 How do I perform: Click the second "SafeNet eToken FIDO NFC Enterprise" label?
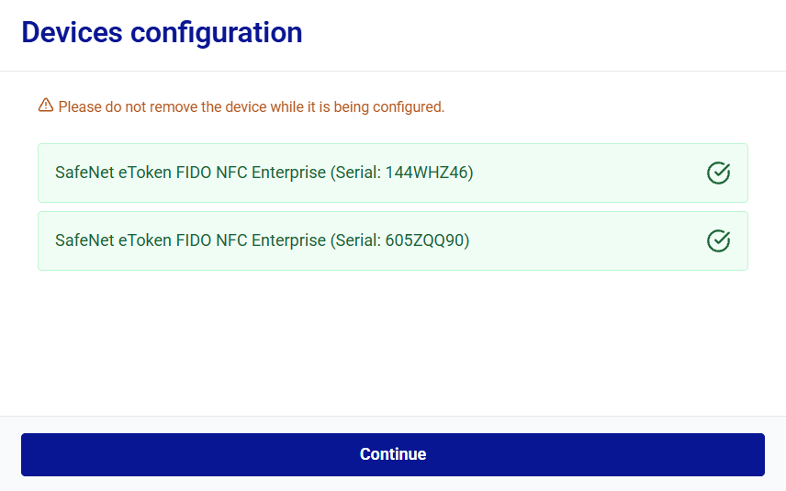pos(190,241)
